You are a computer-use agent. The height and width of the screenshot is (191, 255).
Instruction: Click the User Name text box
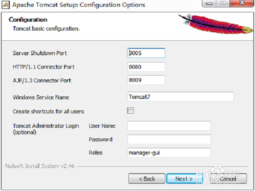pyautogui.click(x=169, y=126)
